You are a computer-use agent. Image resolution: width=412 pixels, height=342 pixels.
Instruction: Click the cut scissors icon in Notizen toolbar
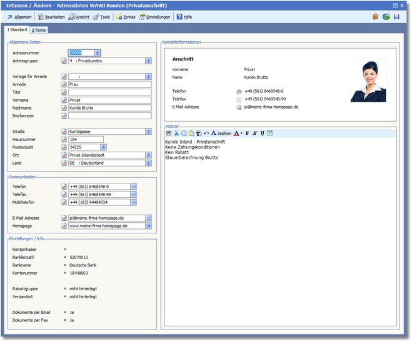tap(176, 133)
